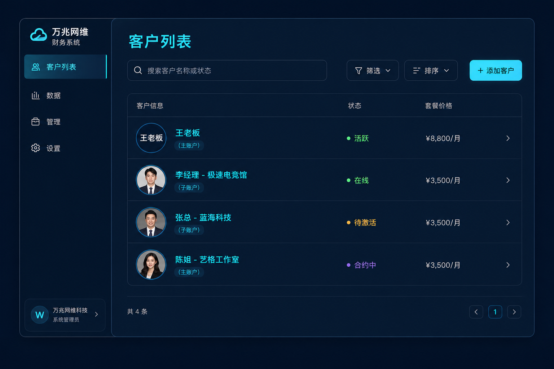Click the avatar photo of 陈姐
The width and height of the screenshot is (554, 369).
pos(151,265)
